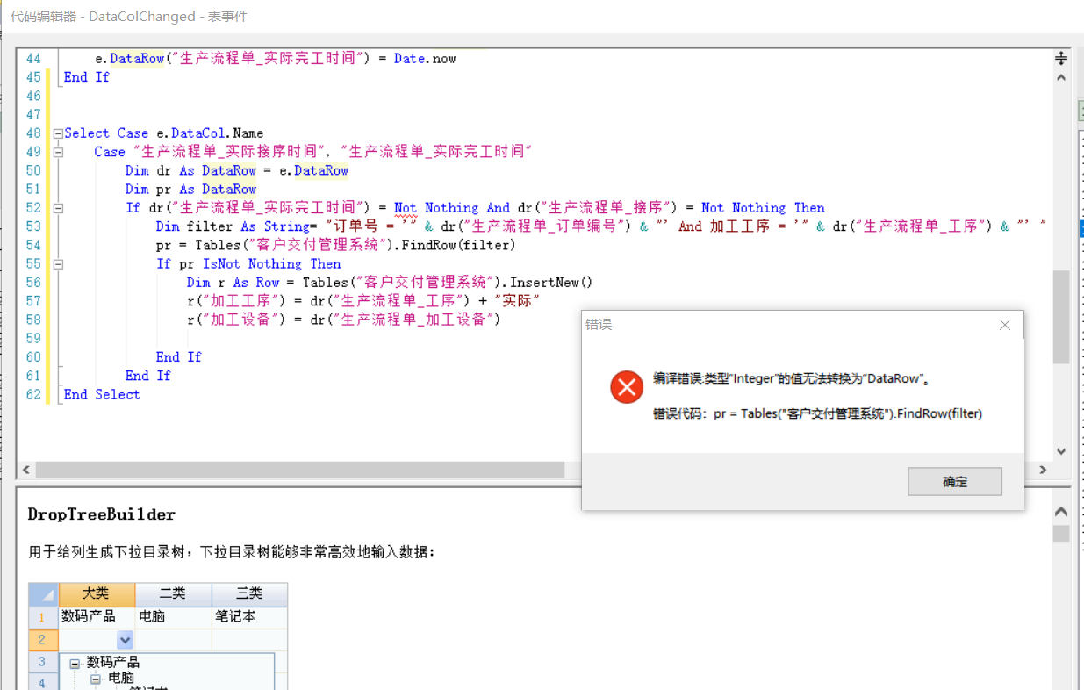Click select-all corner of sample table
The width and height of the screenshot is (1084, 690).
pos(43,594)
